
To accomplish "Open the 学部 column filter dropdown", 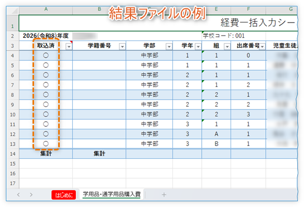I will coord(169,47).
